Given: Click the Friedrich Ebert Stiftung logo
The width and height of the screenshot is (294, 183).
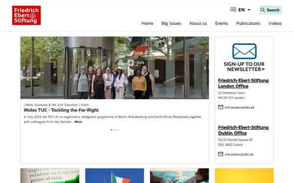Looking at the screenshot, I should pos(26,15).
